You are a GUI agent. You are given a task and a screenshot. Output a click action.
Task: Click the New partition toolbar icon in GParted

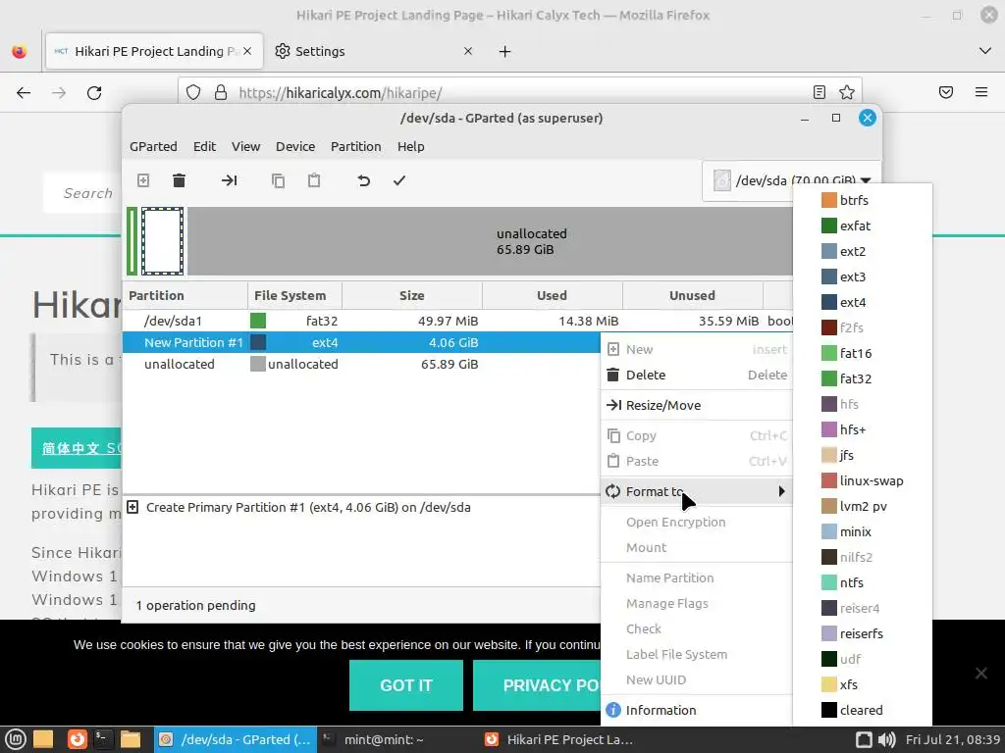coord(143,180)
